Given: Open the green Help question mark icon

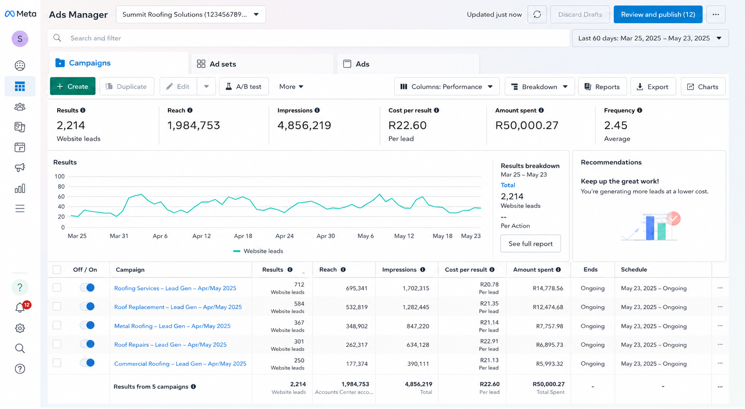Looking at the screenshot, I should coord(20,287).
